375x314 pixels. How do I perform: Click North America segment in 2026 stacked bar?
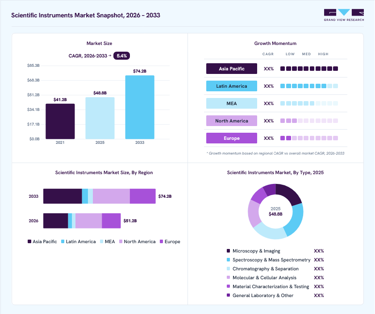tap(89, 221)
